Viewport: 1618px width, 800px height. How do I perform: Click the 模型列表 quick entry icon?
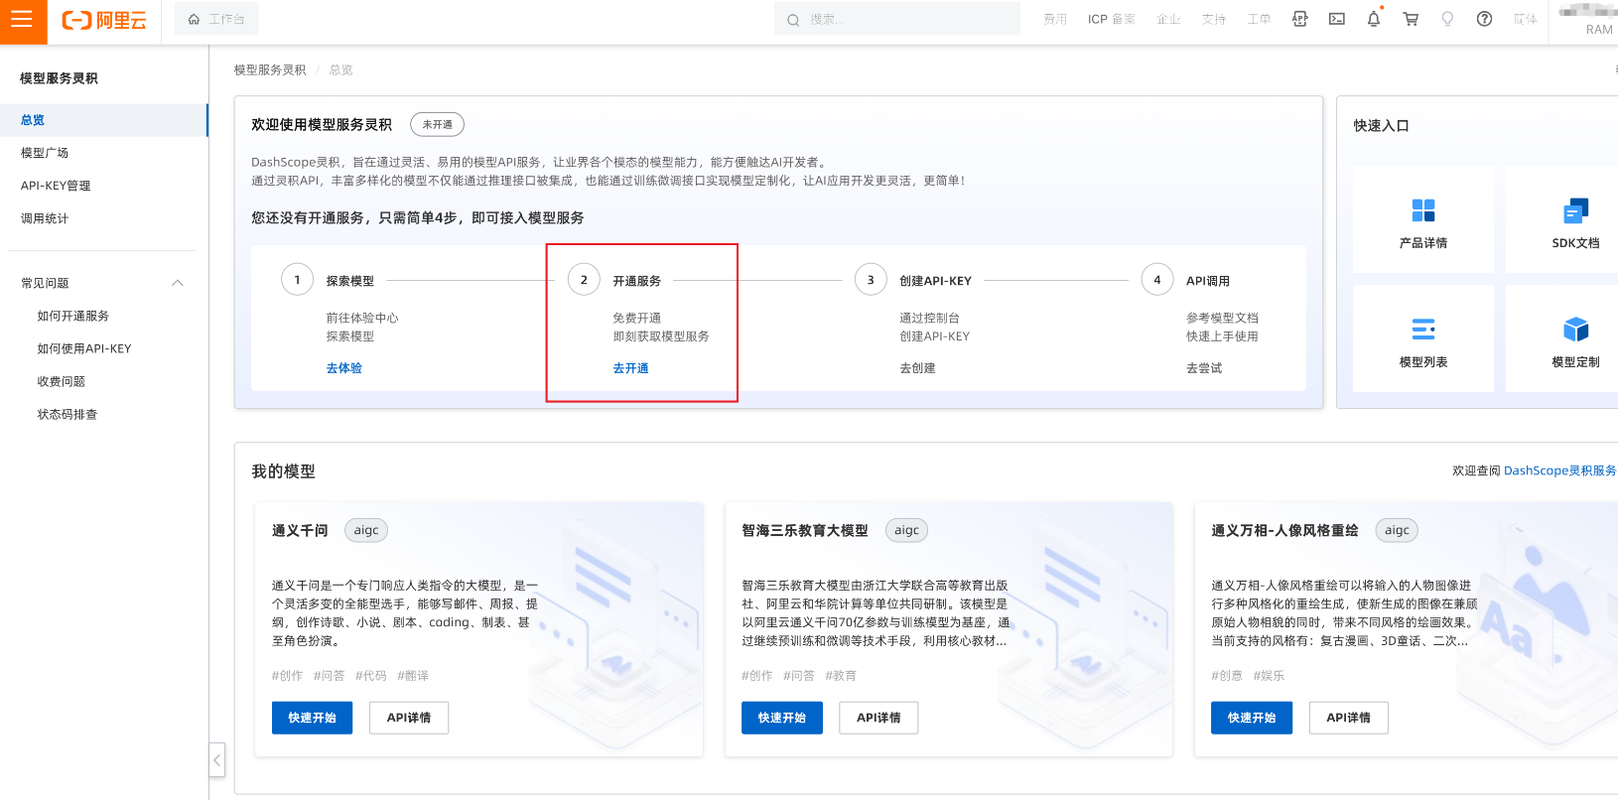[1423, 330]
